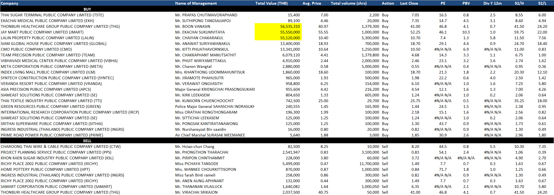Select average price 18.93 in GLOBAL row

point(323,44)
